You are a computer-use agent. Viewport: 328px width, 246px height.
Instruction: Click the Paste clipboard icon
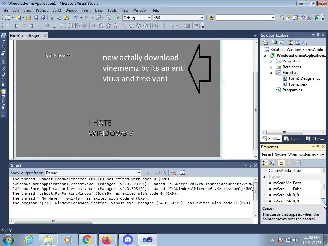point(66,18)
